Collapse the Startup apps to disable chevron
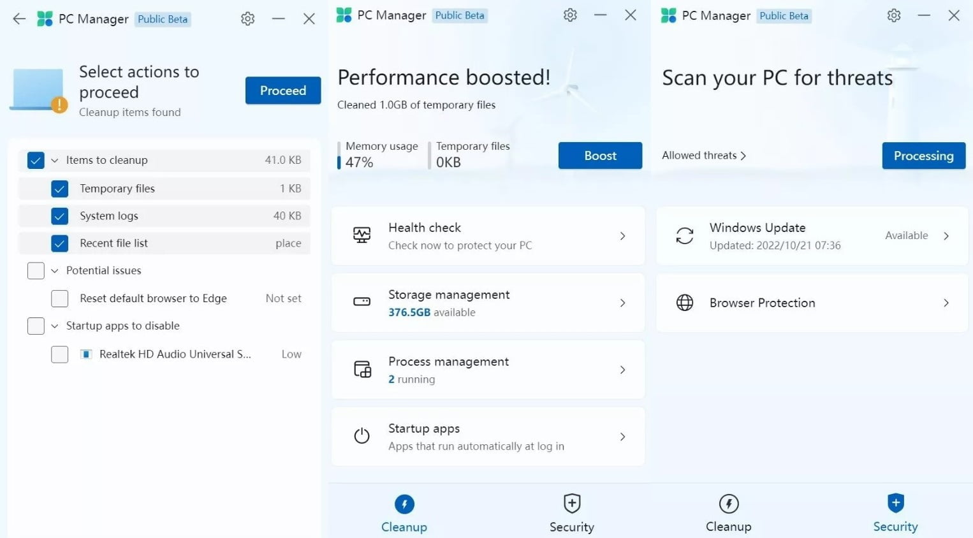 pyautogui.click(x=54, y=326)
